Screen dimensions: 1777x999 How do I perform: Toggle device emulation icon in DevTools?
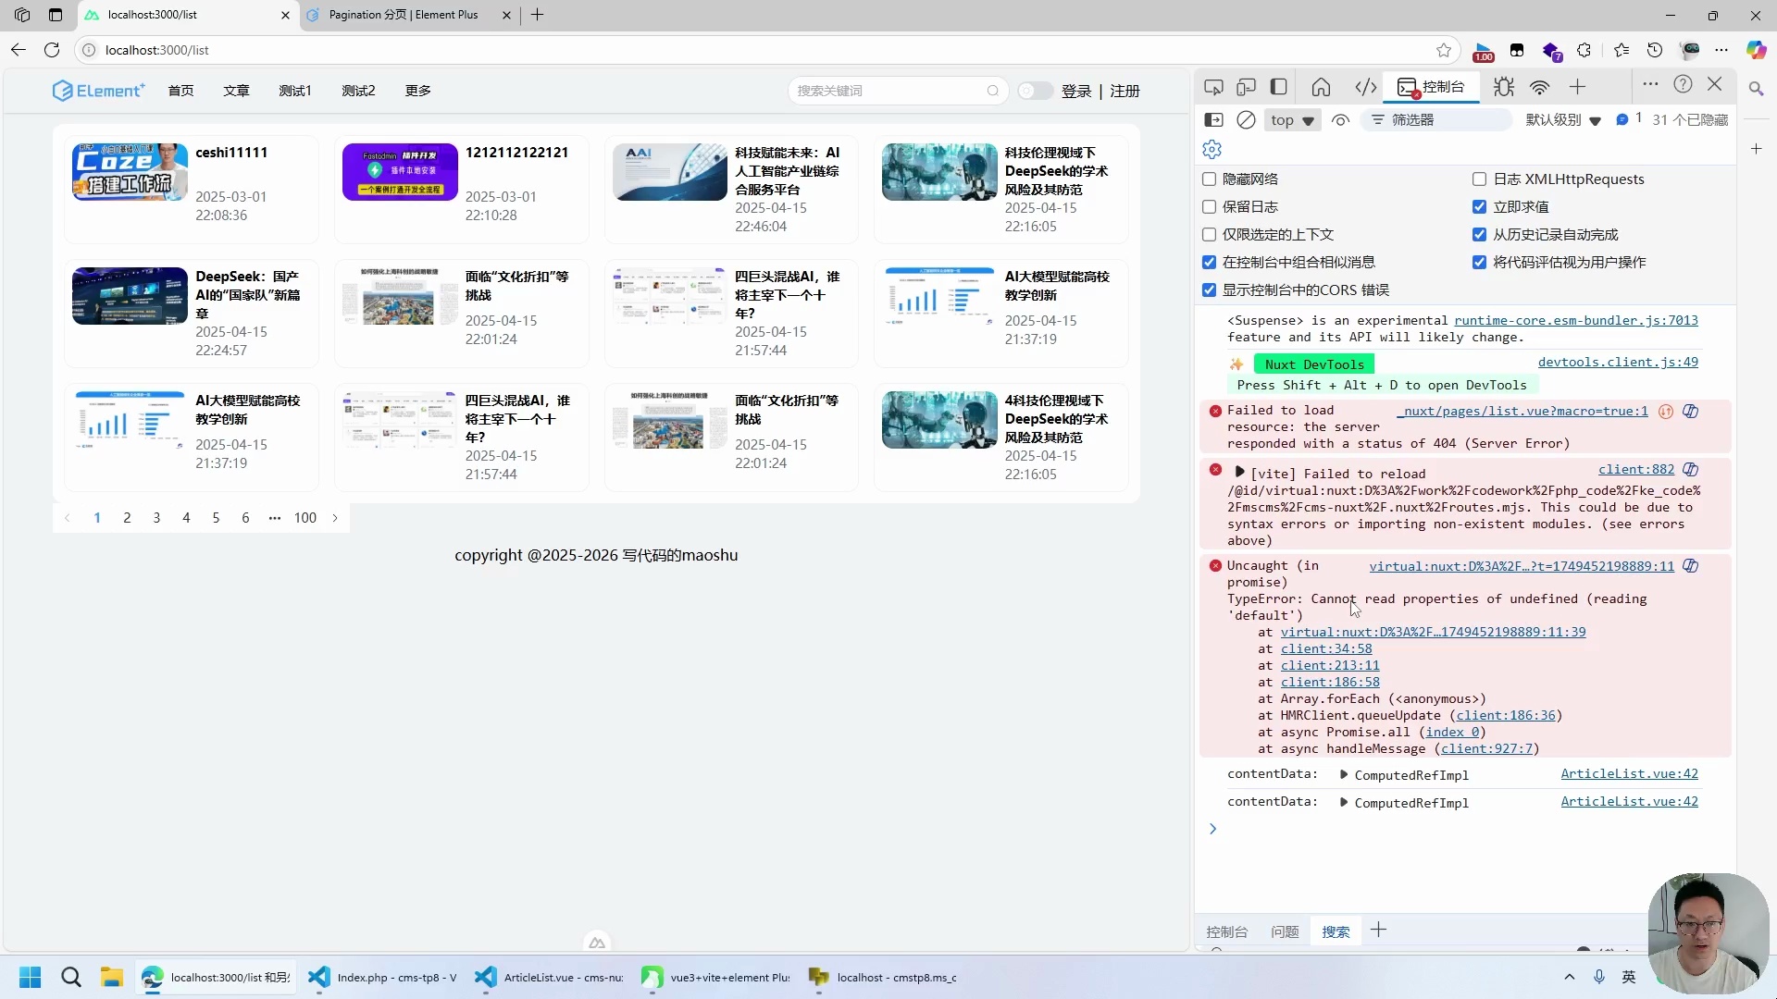(x=1246, y=87)
